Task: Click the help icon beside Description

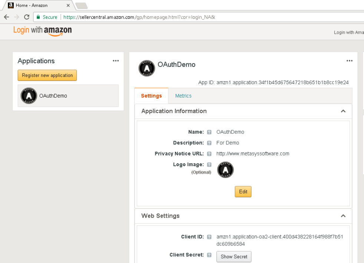Action: pyautogui.click(x=209, y=143)
